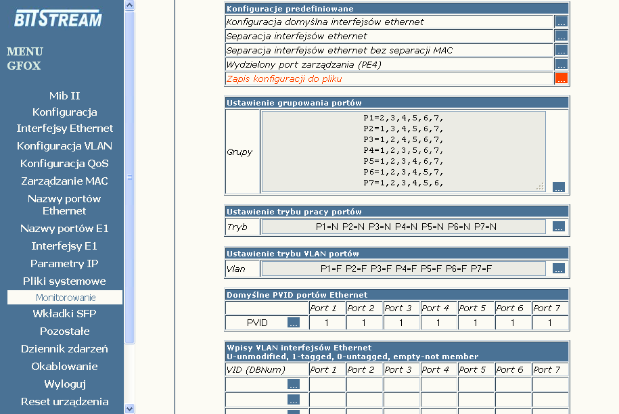The width and height of the screenshot is (619, 414).
Task: Open Zarządzanie MAC menu item
Action: 65,181
